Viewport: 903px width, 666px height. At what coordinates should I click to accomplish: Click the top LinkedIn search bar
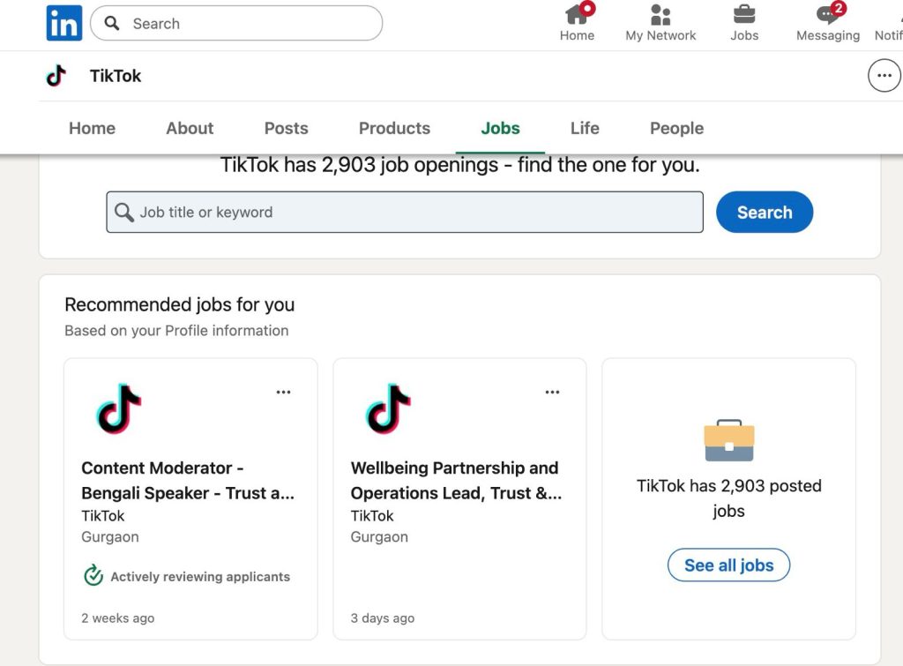click(x=236, y=23)
